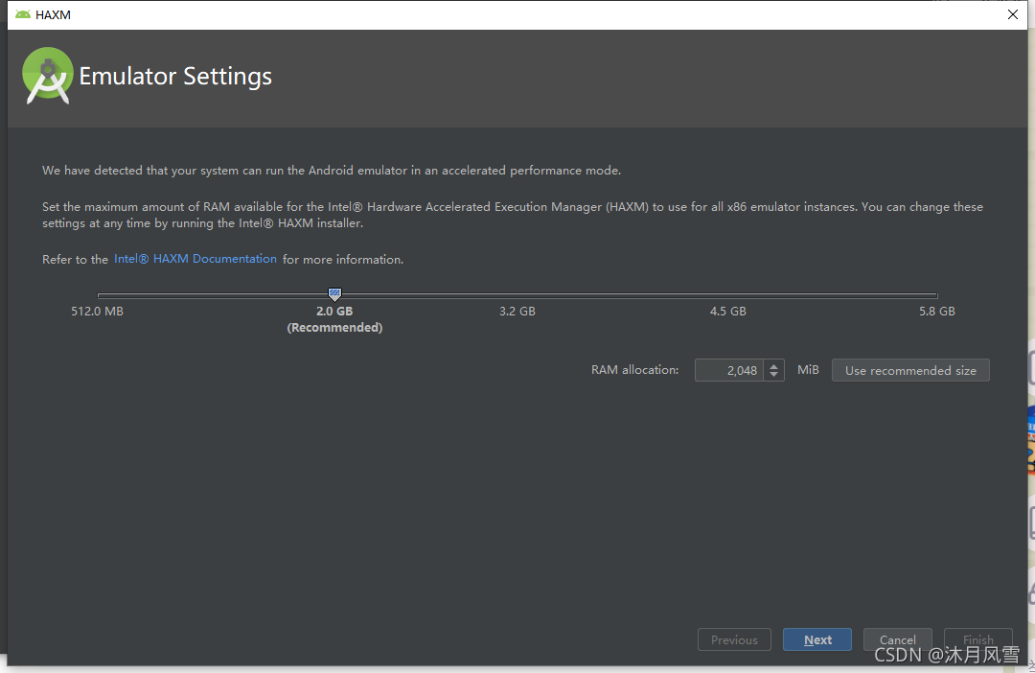Close the HAXM dialog window
The image size is (1035, 673).
pos(1013,14)
